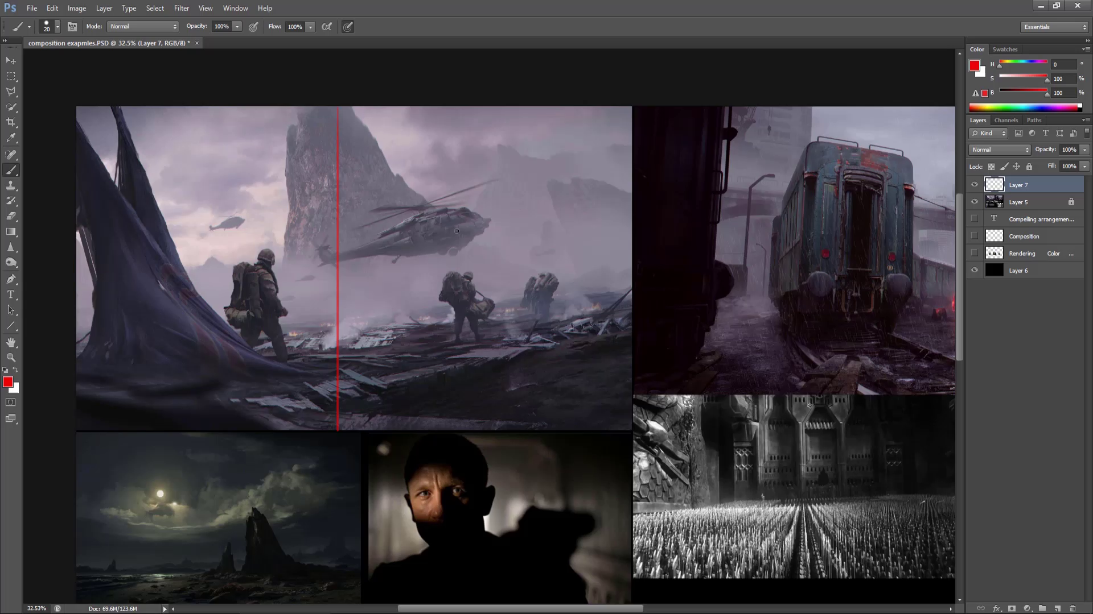The image size is (1093, 614).
Task: Select the Polygonal Lasso tool
Action: tap(11, 91)
